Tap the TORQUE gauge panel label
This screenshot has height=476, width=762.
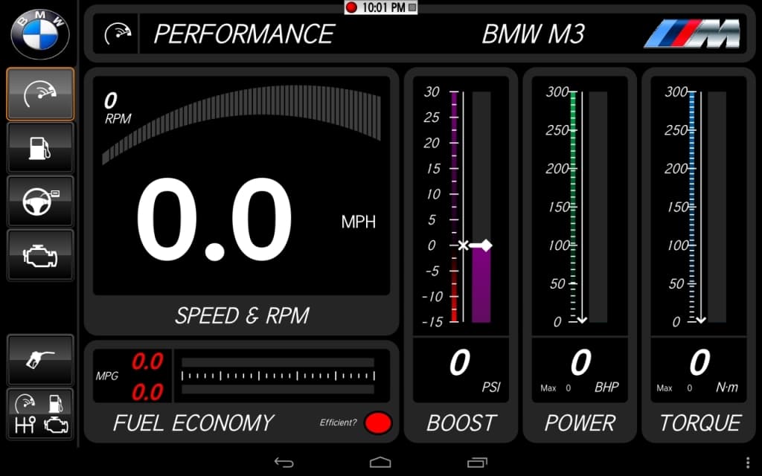point(699,422)
